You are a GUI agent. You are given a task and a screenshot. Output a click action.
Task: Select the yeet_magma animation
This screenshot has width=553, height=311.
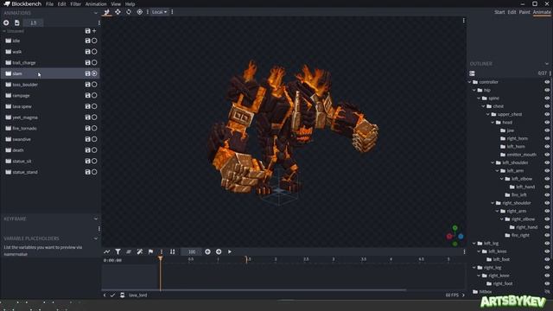point(50,117)
